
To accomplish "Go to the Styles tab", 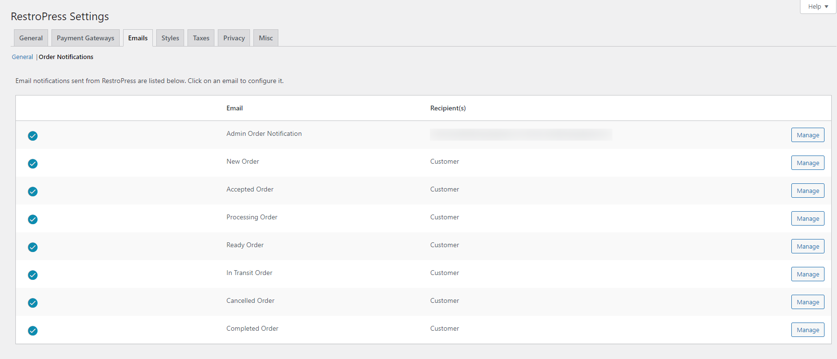I will 170,38.
